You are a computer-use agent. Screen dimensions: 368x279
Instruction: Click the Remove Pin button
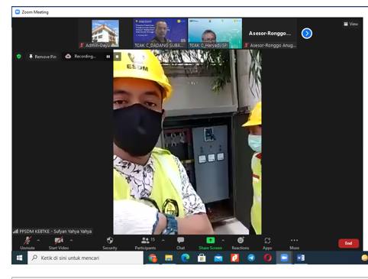(x=43, y=57)
